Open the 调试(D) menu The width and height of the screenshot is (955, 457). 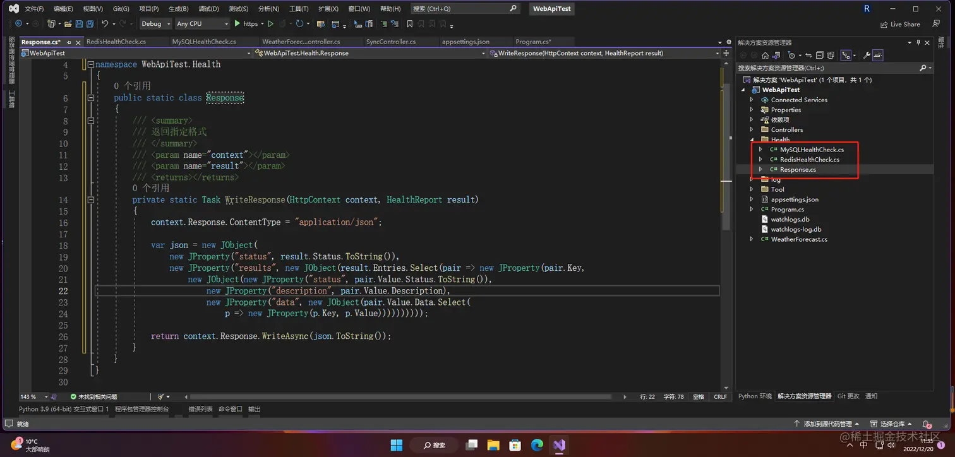point(208,9)
